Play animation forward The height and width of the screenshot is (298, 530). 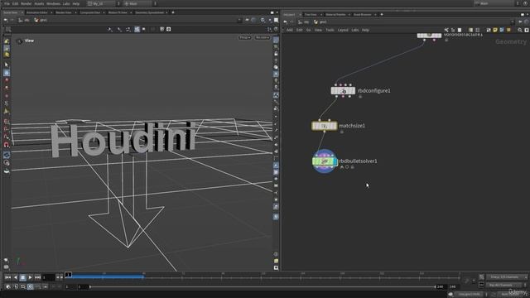point(30,277)
